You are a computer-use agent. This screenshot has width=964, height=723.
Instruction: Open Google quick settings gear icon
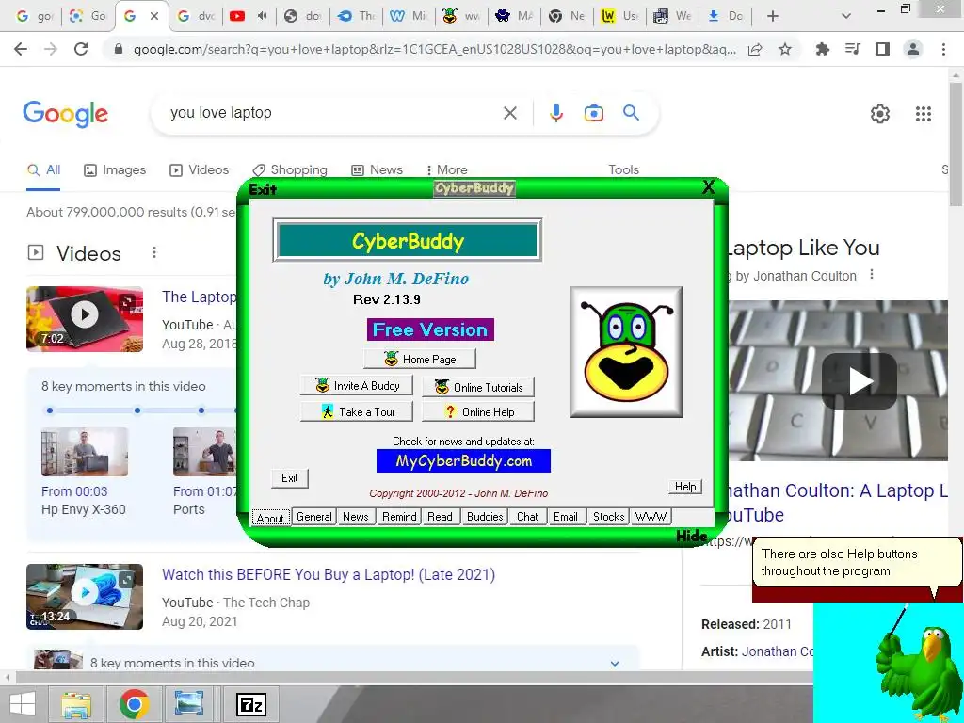(880, 114)
